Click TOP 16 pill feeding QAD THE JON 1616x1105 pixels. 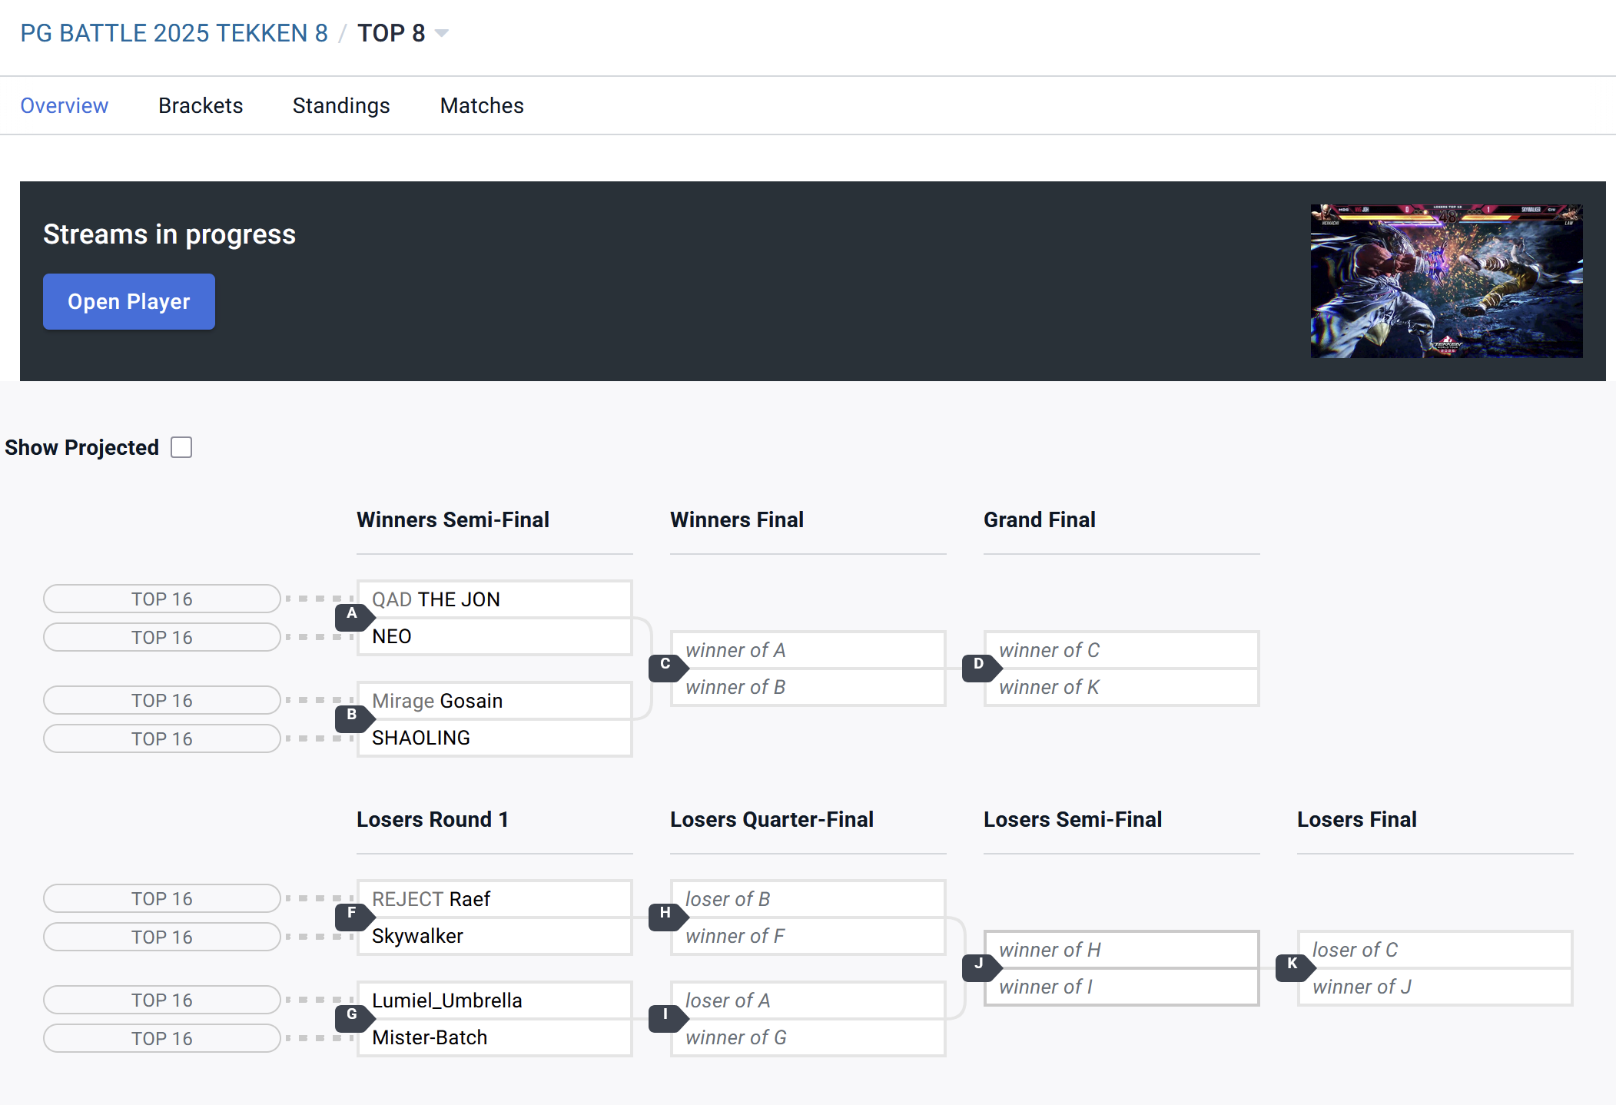[x=161, y=599]
